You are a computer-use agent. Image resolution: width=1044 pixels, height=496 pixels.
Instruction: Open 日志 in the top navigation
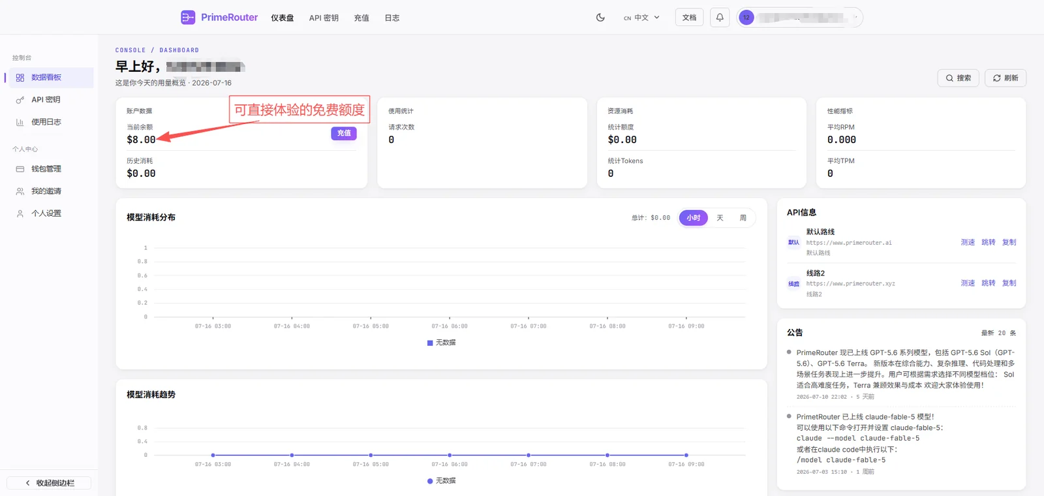coord(392,18)
